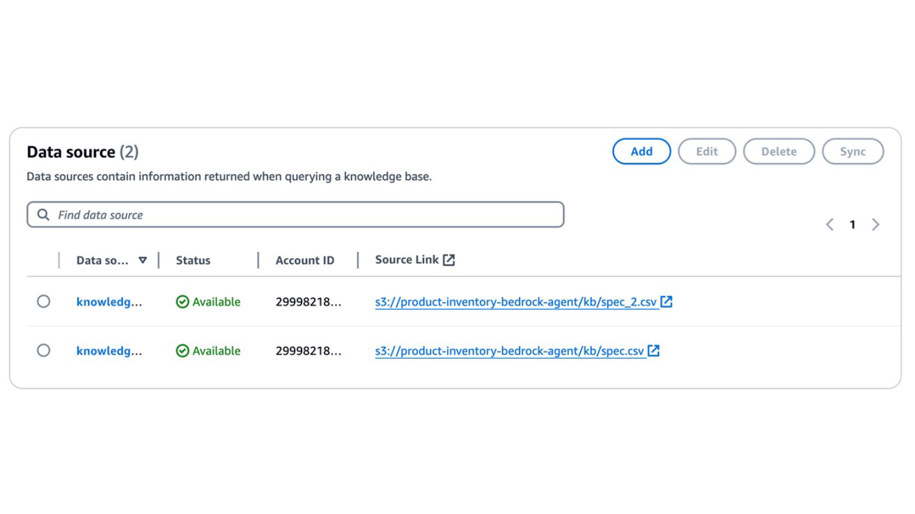Select page number 1 in pagination
The image size is (915, 514).
tap(852, 225)
